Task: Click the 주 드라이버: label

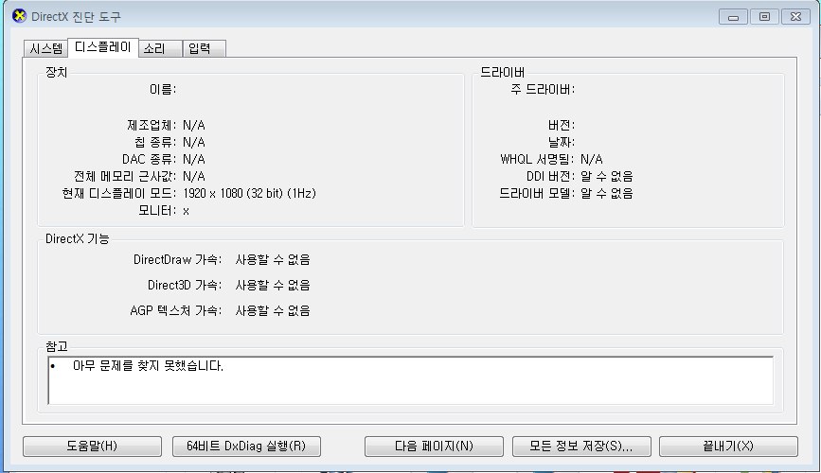Action: click(543, 90)
